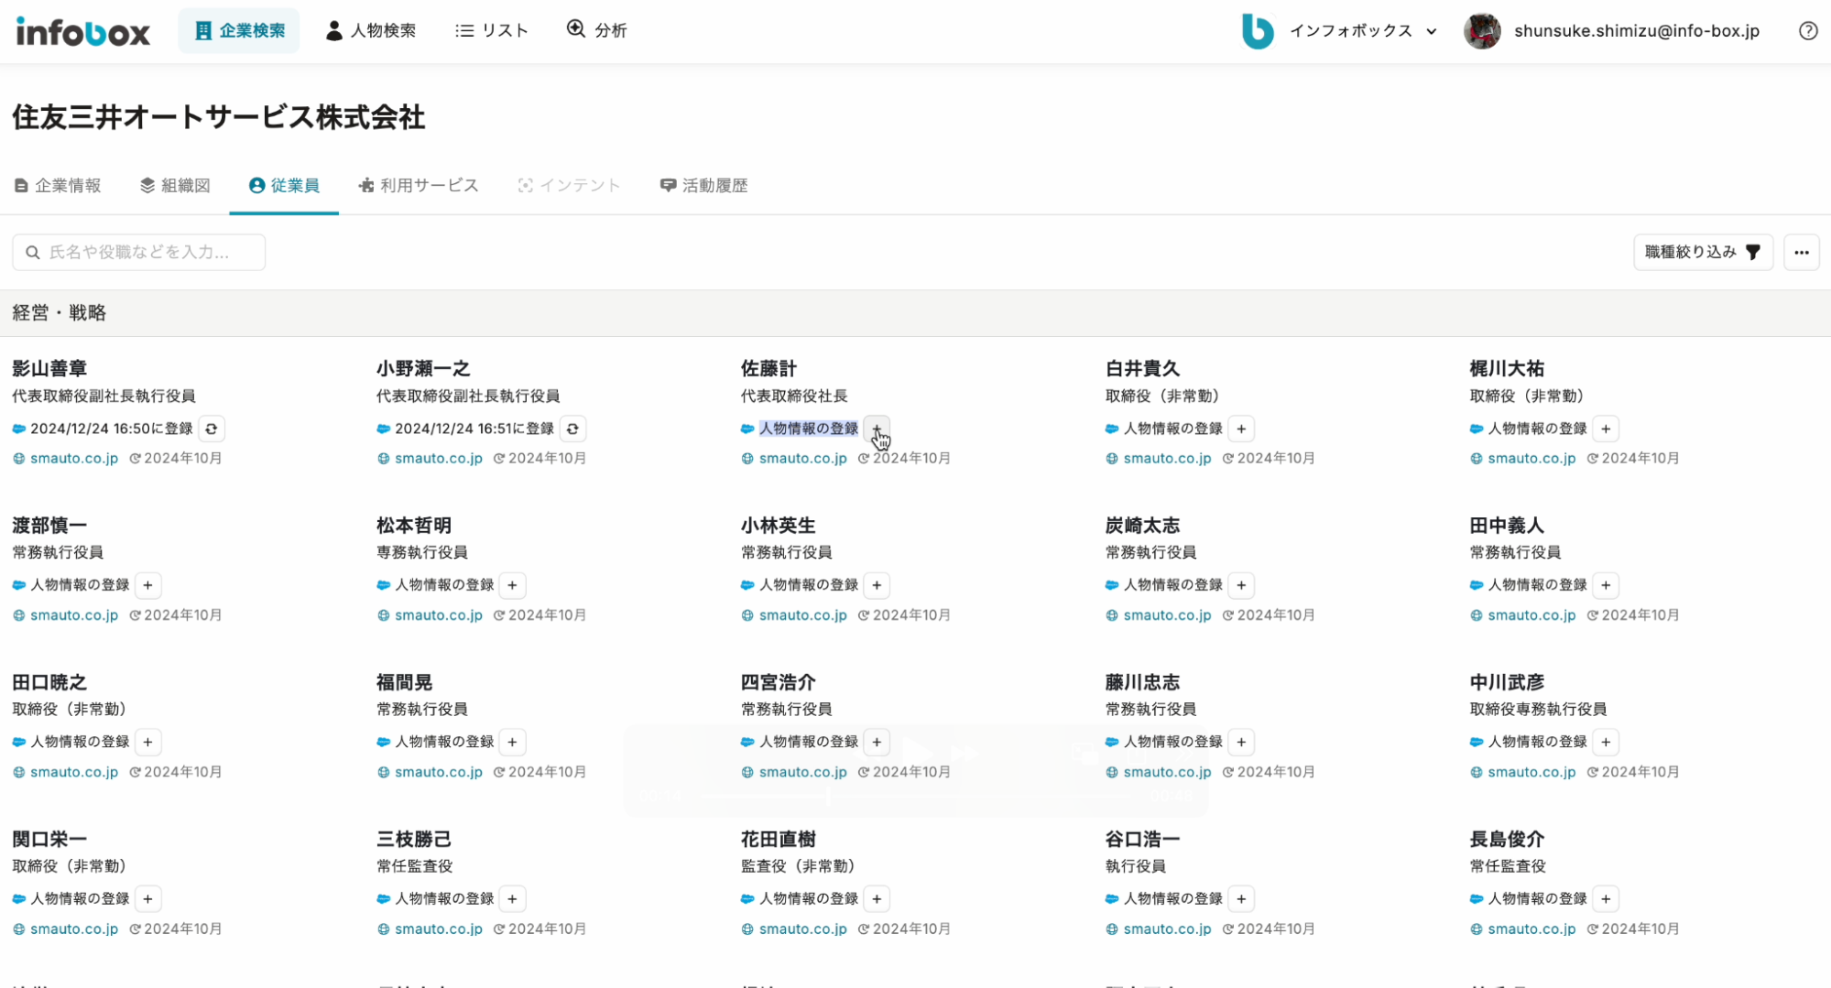Click employee name 小野瀬一之

click(x=423, y=368)
